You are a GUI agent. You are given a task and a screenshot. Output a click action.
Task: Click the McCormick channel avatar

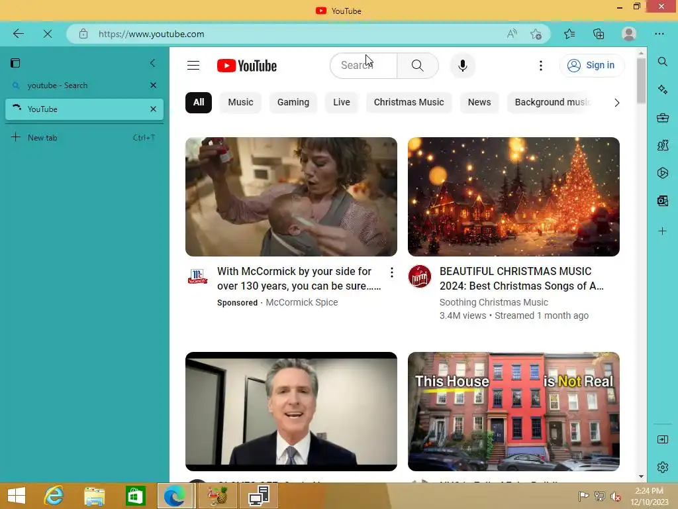tap(197, 276)
